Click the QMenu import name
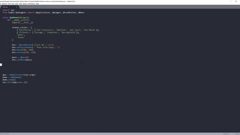This screenshot has height=135, width=240. [81, 12]
